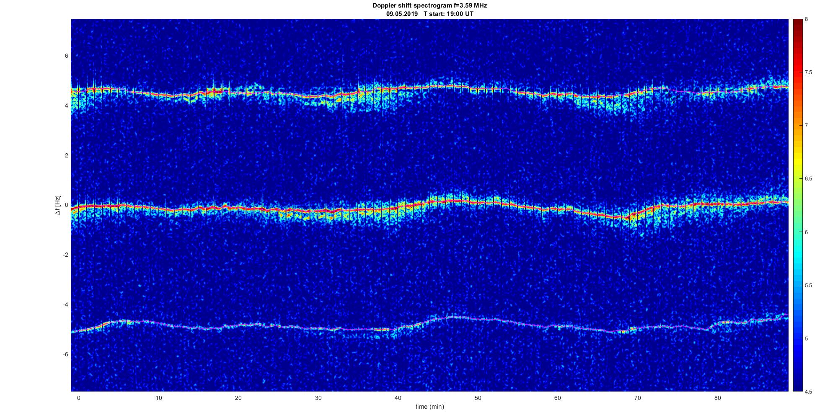Click x-axis tick label '80'

pos(718,398)
